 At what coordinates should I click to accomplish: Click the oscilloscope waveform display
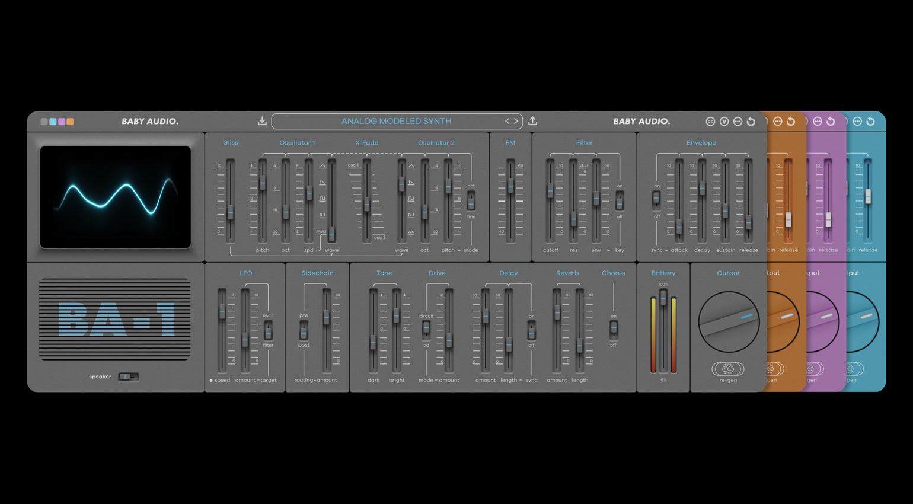114,196
